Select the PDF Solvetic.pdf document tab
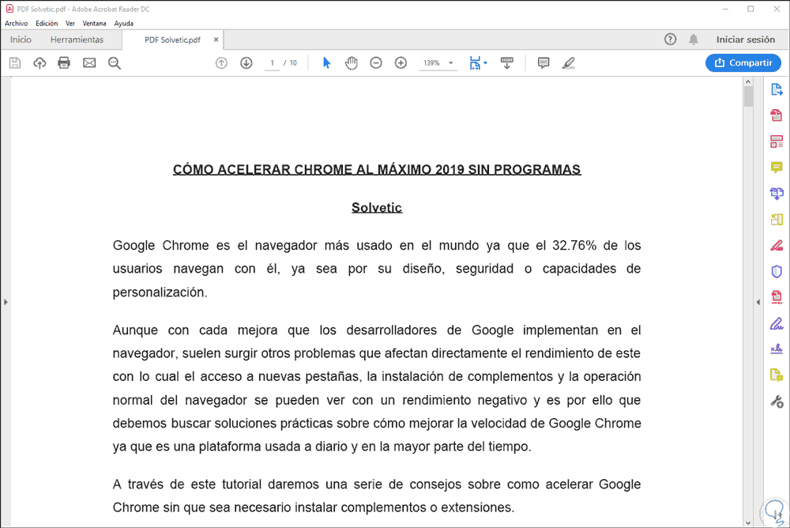The width and height of the screenshot is (790, 528). [172, 40]
